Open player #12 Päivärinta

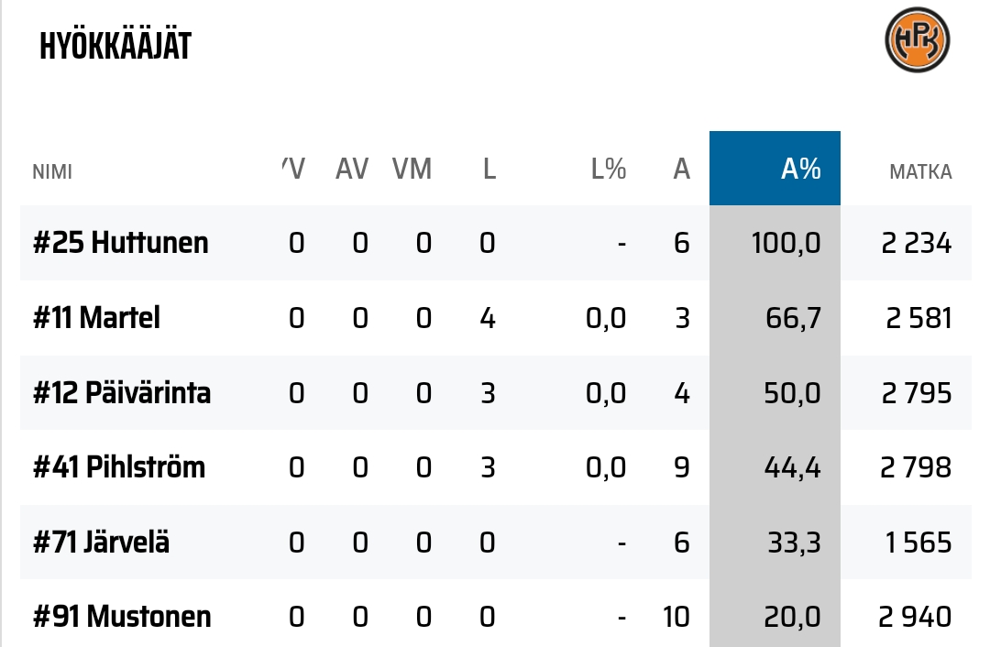point(122,393)
